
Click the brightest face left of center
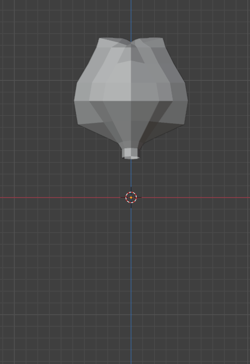(x=118, y=81)
